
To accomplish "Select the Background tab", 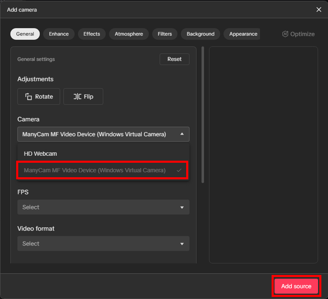I will [x=200, y=34].
